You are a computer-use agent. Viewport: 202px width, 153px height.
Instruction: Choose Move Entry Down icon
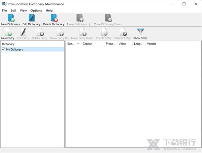pyautogui.click(x=83, y=32)
